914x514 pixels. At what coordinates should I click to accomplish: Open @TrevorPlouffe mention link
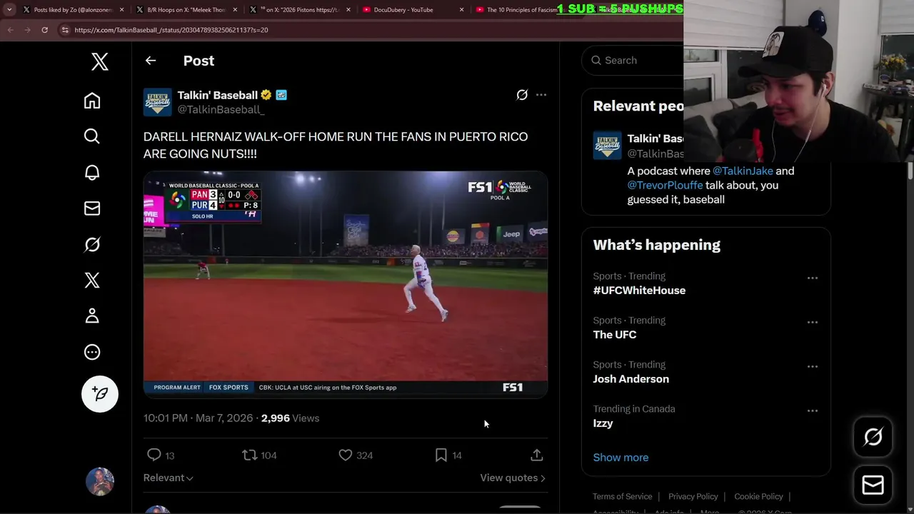pos(665,185)
